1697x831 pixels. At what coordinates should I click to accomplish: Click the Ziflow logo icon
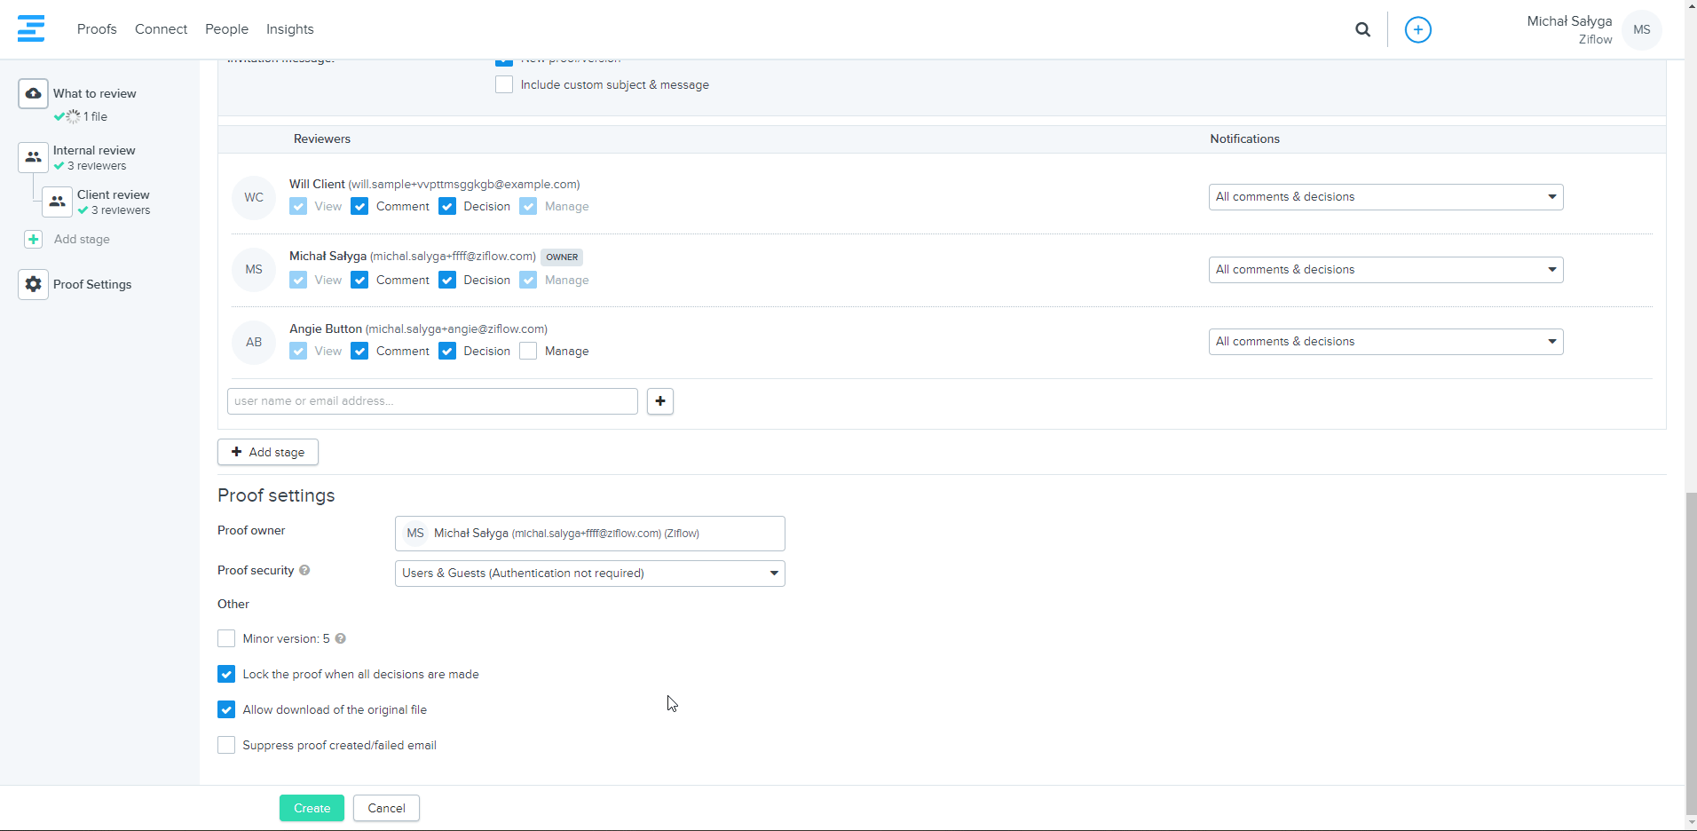31,28
